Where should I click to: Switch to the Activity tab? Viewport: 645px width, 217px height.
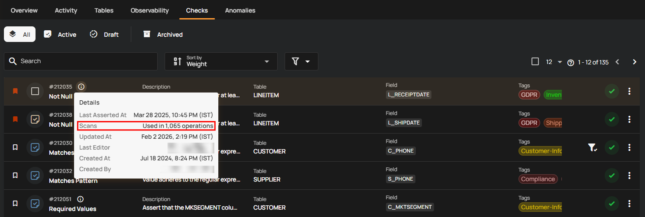click(66, 10)
